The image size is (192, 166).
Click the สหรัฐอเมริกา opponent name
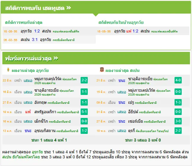pyautogui.click(x=45, y=112)
